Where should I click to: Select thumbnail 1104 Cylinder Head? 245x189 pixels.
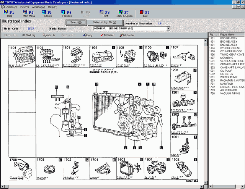[x=103, y=57]
